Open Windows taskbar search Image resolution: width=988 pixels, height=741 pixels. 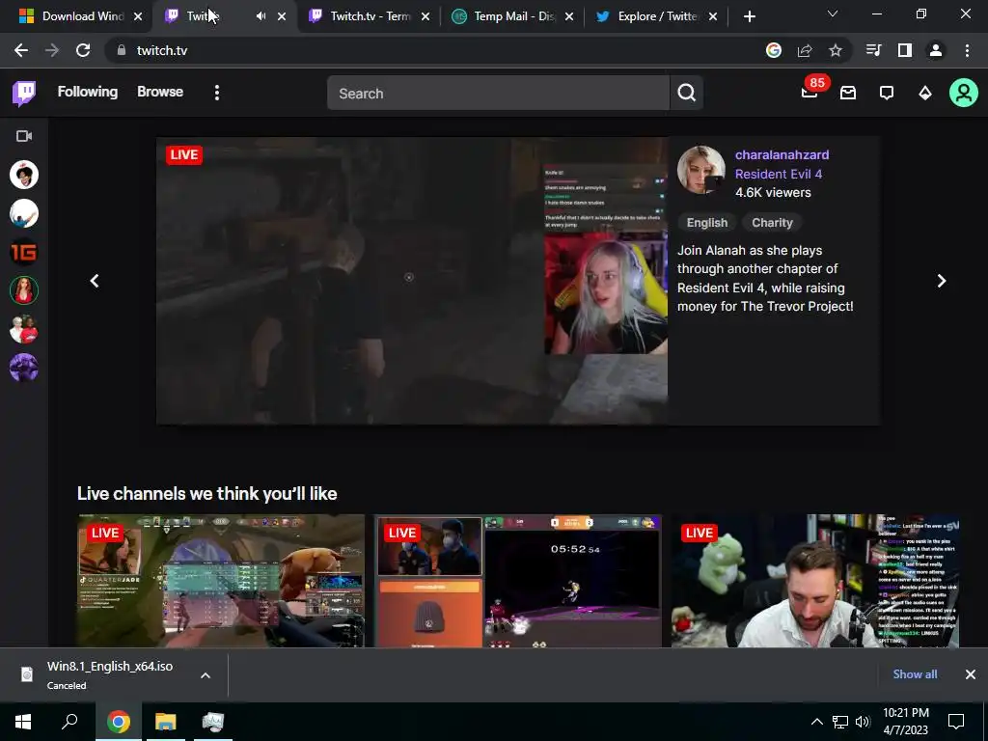coord(69,722)
